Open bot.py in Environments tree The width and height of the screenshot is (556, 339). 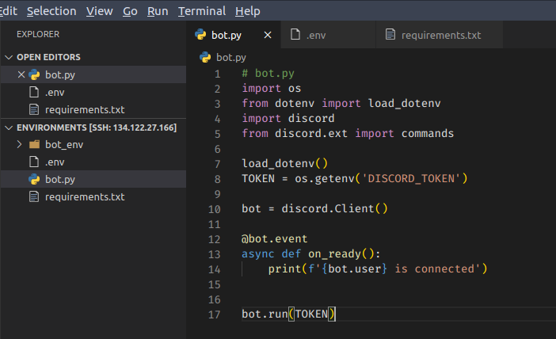click(x=60, y=180)
